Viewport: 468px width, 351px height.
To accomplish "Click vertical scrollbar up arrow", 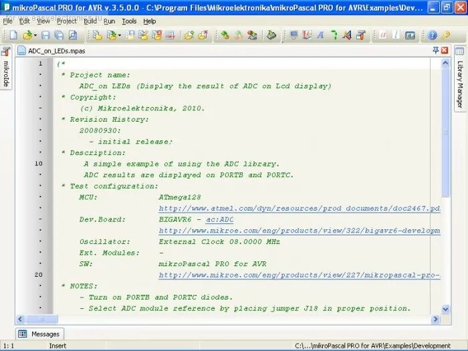I will point(445,63).
